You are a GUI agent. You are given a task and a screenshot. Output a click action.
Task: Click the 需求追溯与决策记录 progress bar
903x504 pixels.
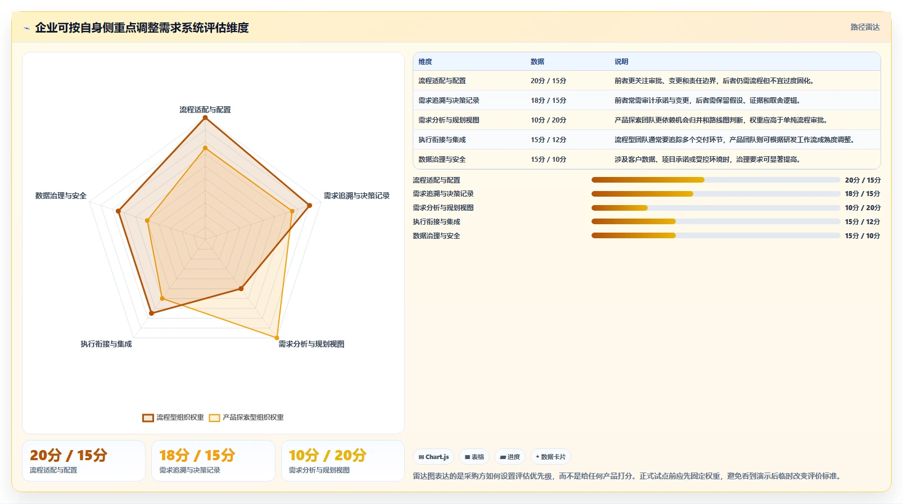click(x=715, y=194)
